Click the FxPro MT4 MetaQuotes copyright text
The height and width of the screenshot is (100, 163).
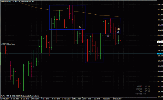20,96
